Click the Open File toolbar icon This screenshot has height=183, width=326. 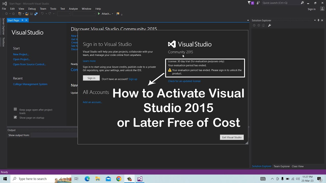click(x=27, y=14)
